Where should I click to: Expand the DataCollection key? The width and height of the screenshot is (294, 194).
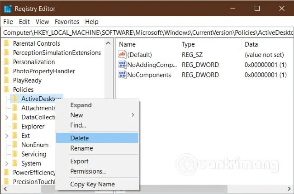click(x=7, y=117)
